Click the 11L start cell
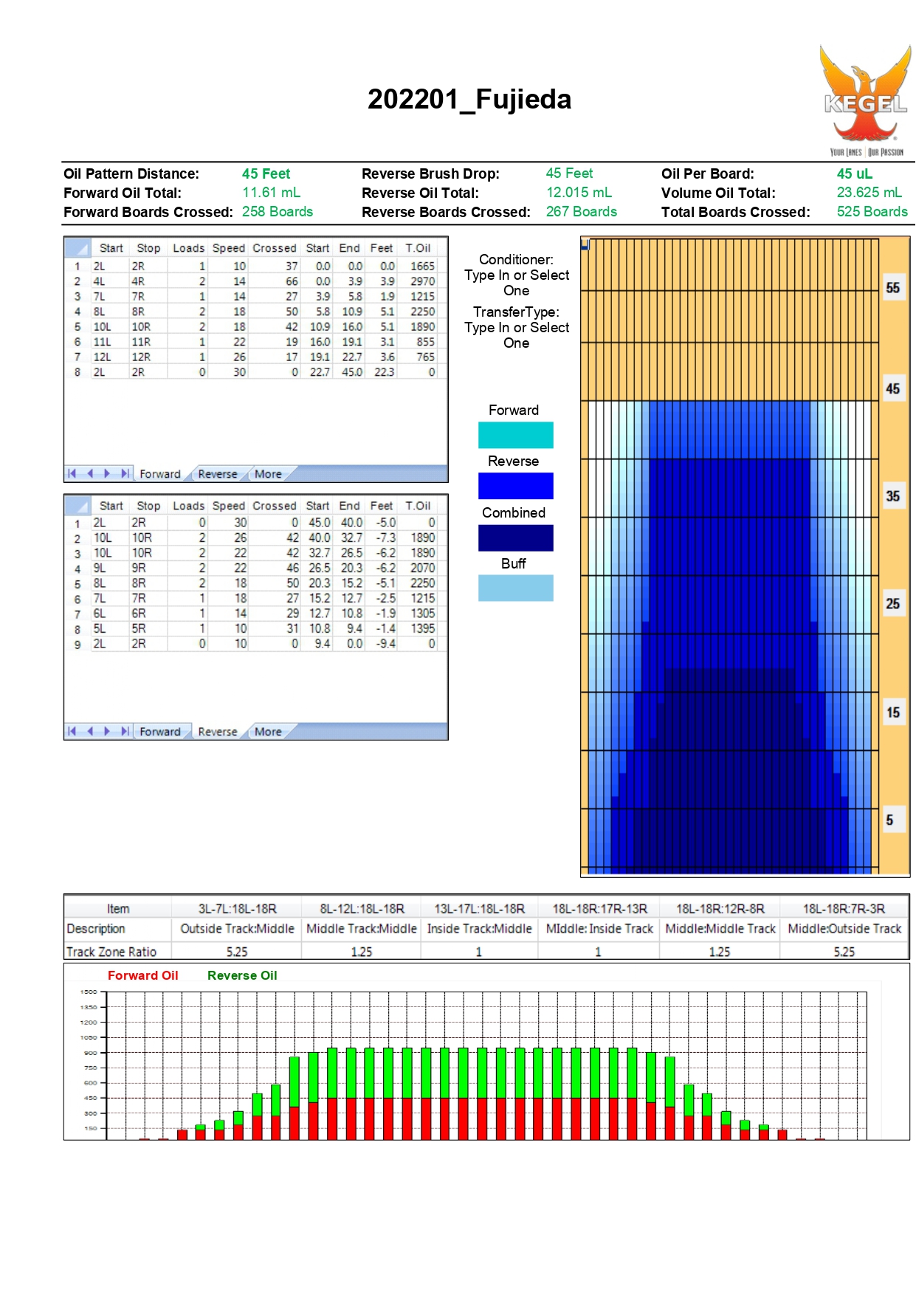This screenshot has width=916, height=1295. [109, 342]
